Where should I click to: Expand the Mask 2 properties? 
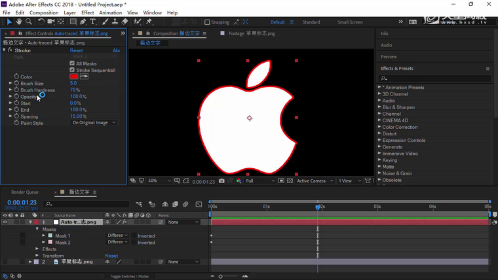coord(43,242)
